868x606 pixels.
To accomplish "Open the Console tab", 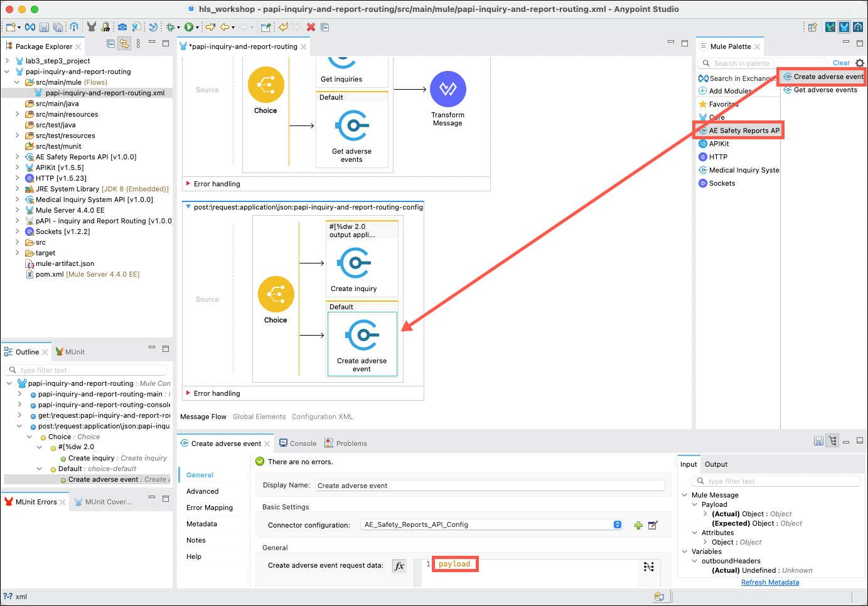I will click(x=297, y=444).
